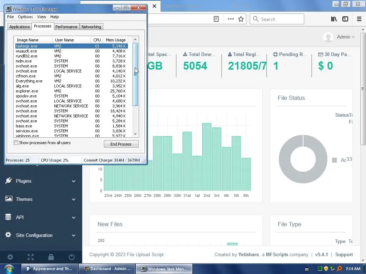Bookmark this page with star icon
Viewport: 366px width, 274px height.
(241, 19)
